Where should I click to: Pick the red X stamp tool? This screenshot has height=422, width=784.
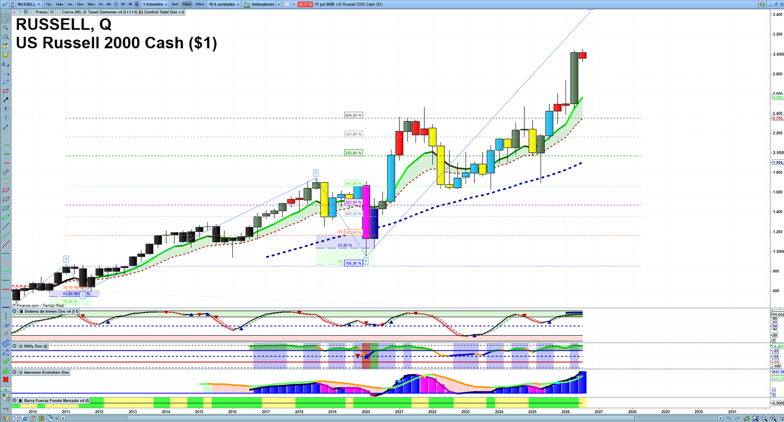[x=5, y=379]
